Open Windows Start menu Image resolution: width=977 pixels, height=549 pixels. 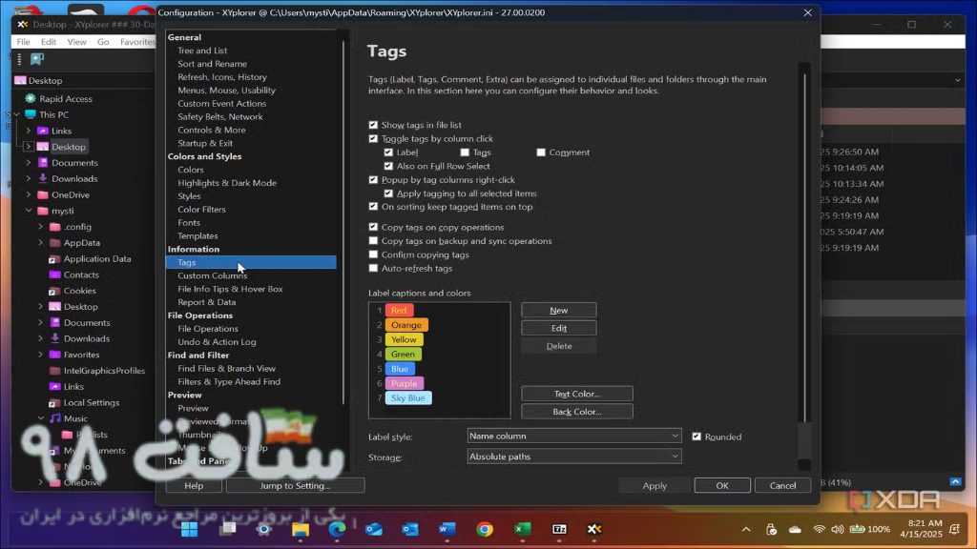pos(190,529)
